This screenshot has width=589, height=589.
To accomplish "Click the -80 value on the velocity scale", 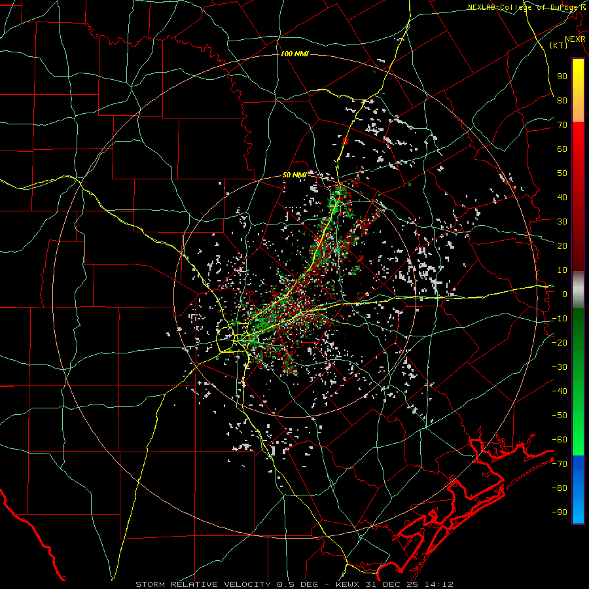I will [x=560, y=488].
